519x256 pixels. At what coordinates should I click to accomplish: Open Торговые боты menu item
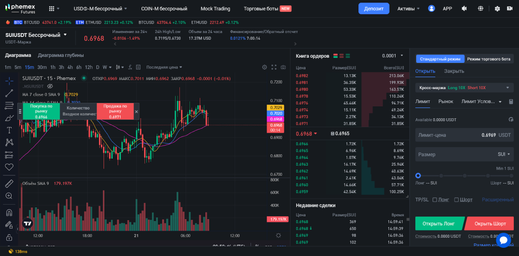(x=268, y=9)
